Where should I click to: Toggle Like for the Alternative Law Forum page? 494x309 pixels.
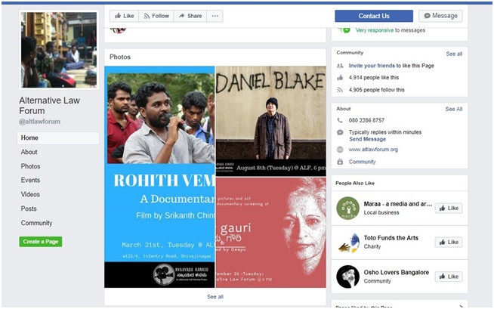(x=123, y=16)
